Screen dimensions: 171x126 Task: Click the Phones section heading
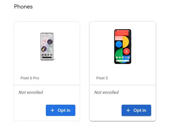coord(23,6)
